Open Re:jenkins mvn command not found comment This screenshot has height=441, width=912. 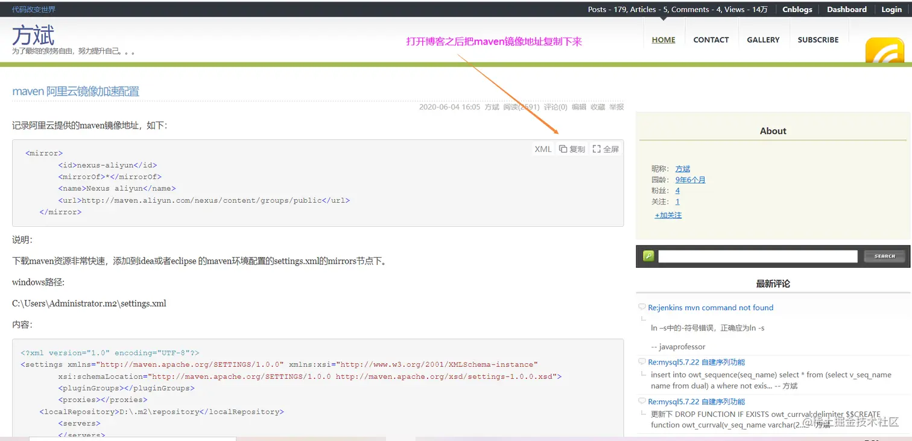coord(711,308)
